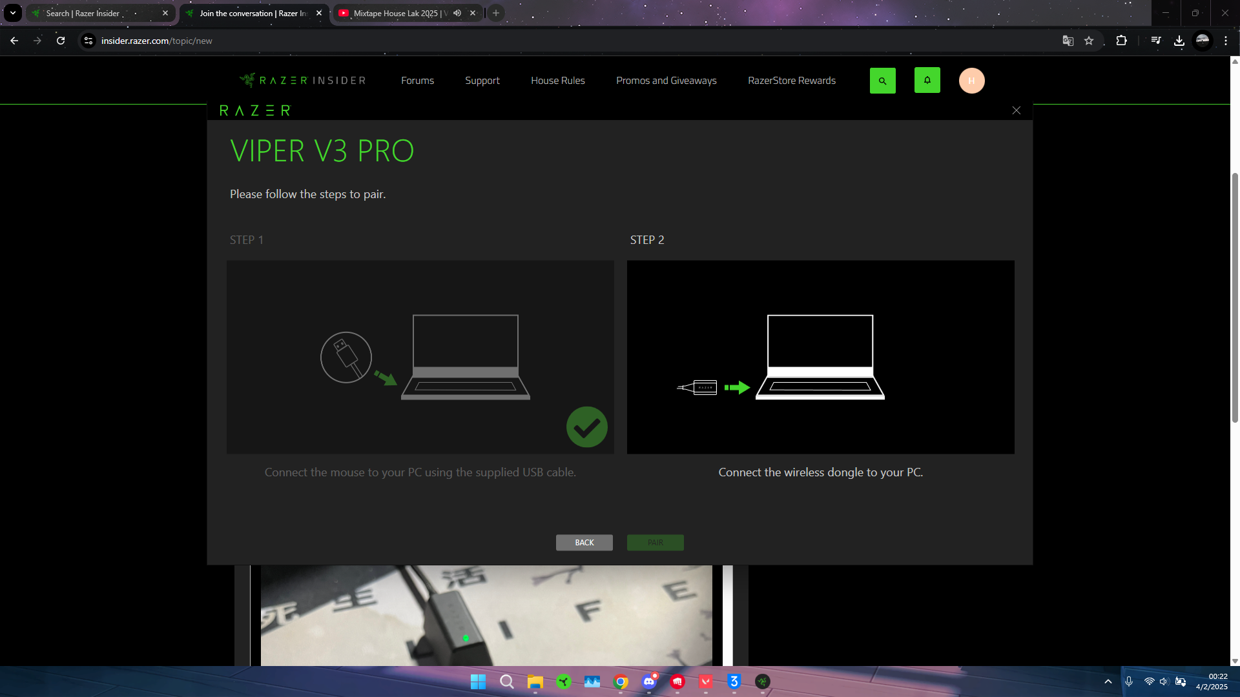The height and width of the screenshot is (697, 1240).
Task: Click the 'Please follow the steps to pair.' text
Action: click(x=308, y=194)
